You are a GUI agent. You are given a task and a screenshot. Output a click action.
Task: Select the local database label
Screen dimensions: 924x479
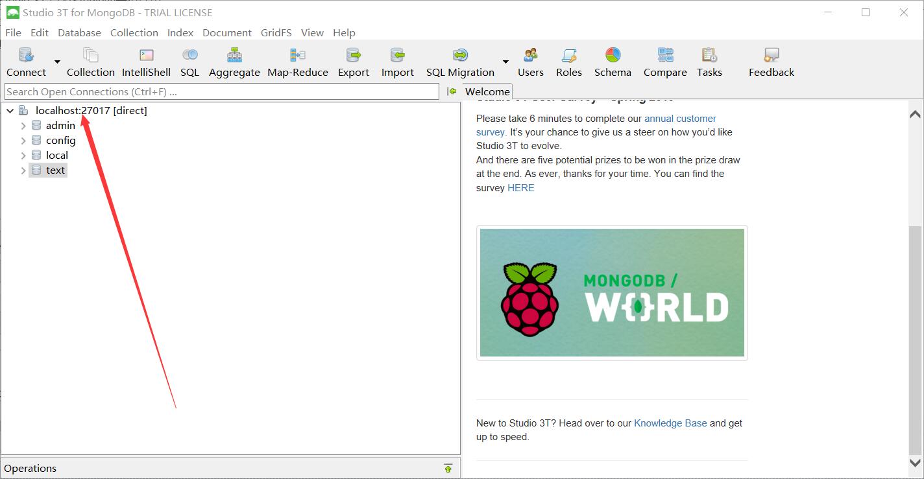tap(57, 156)
